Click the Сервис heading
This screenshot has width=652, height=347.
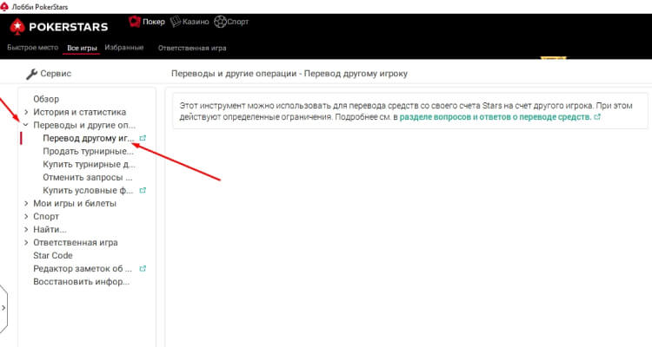pyautogui.click(x=56, y=74)
